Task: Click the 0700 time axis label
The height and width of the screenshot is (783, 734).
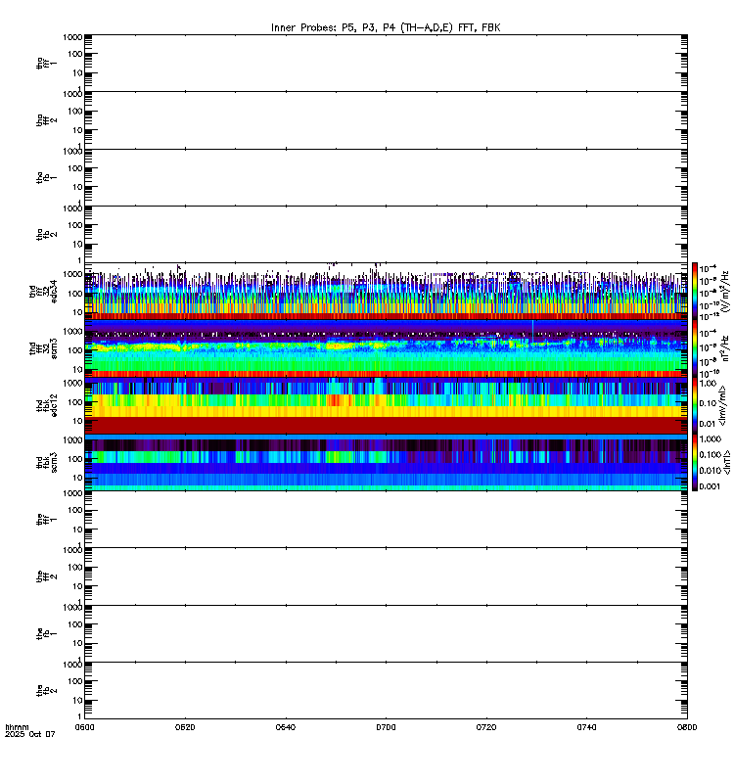Action: click(x=386, y=727)
